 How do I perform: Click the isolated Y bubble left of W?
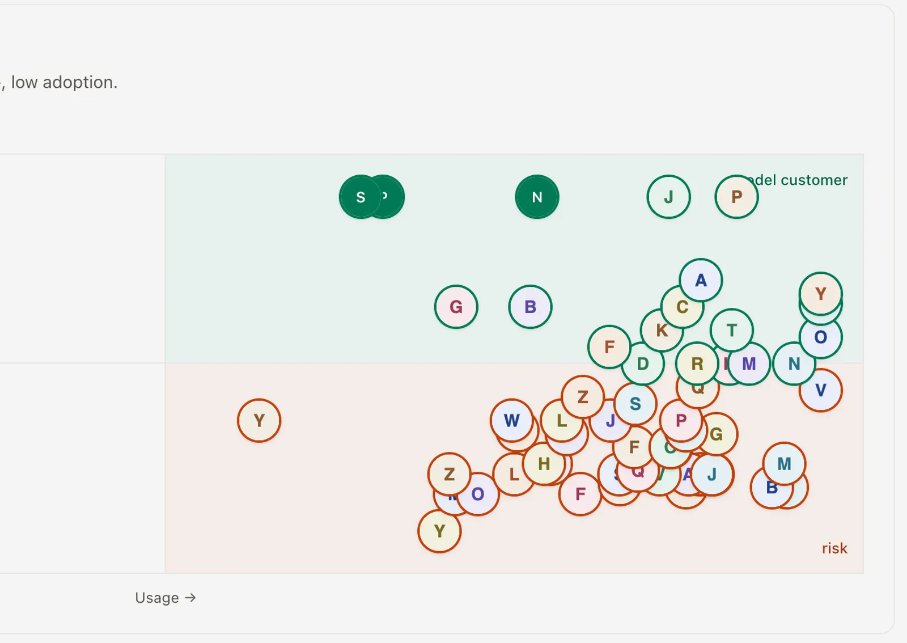coord(259,421)
